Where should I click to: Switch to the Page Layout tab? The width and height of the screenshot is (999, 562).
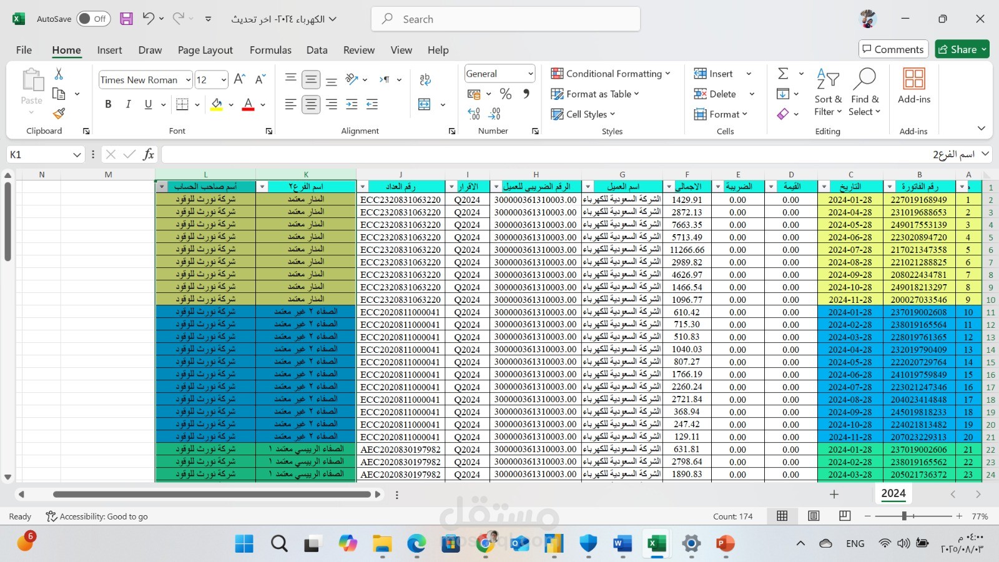[x=205, y=50]
